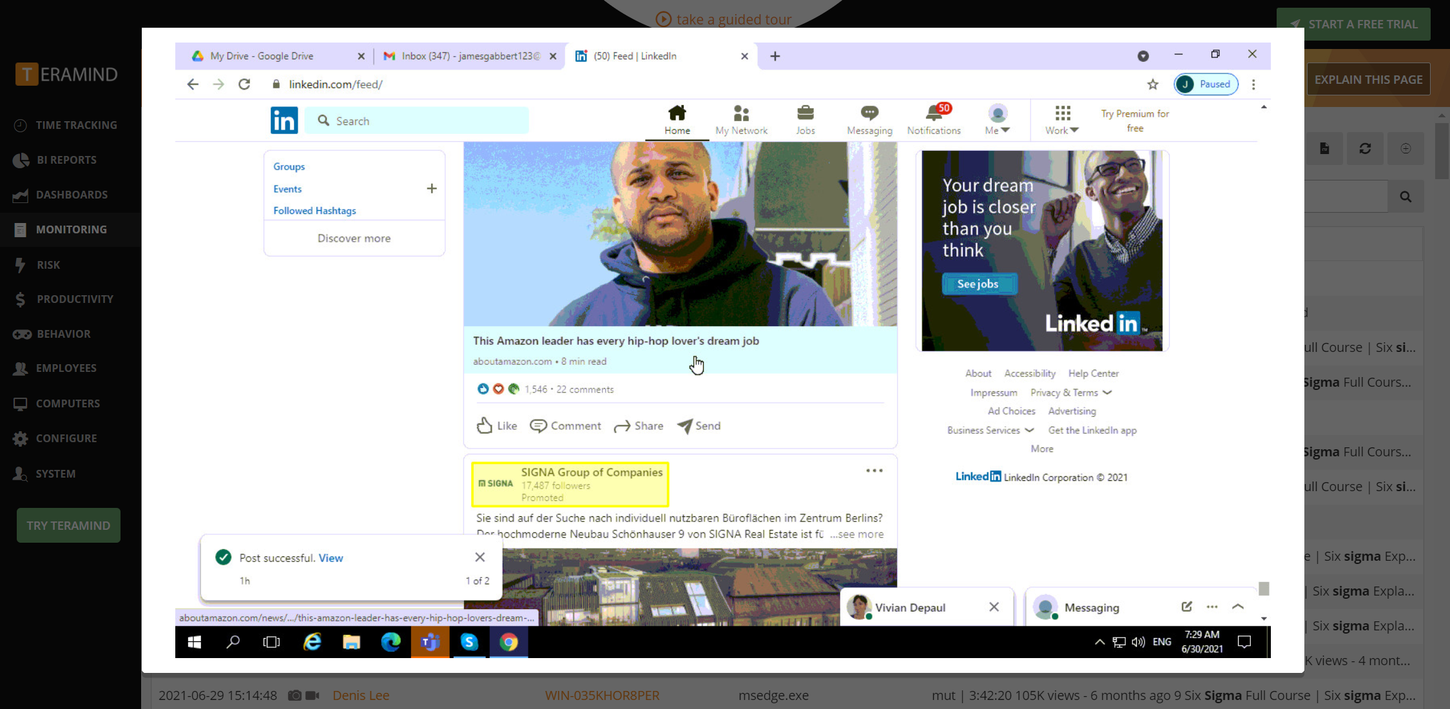
Task: Go forward in Chrome browser
Action: (218, 84)
